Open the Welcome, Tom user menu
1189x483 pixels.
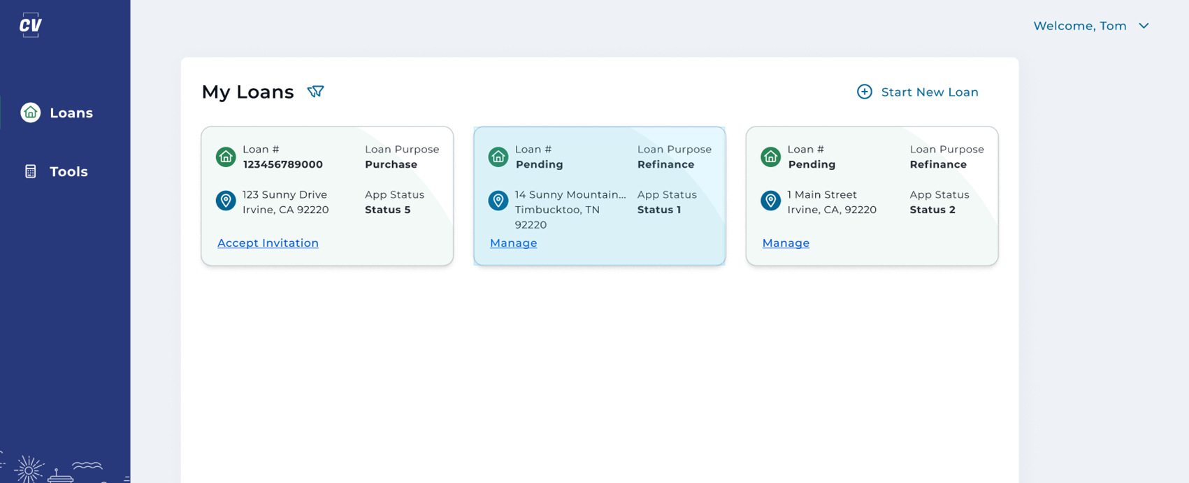(1079, 26)
